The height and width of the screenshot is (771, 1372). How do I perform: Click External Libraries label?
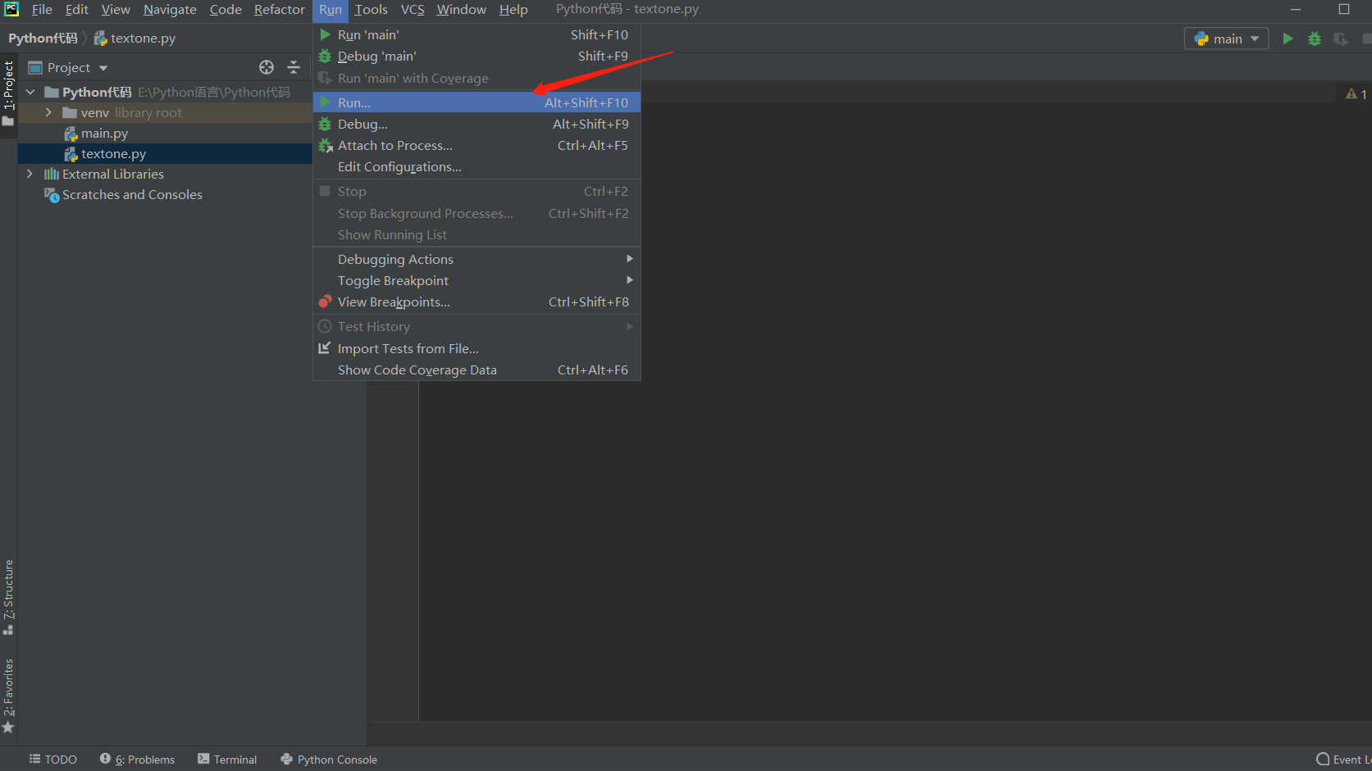pyautogui.click(x=113, y=174)
